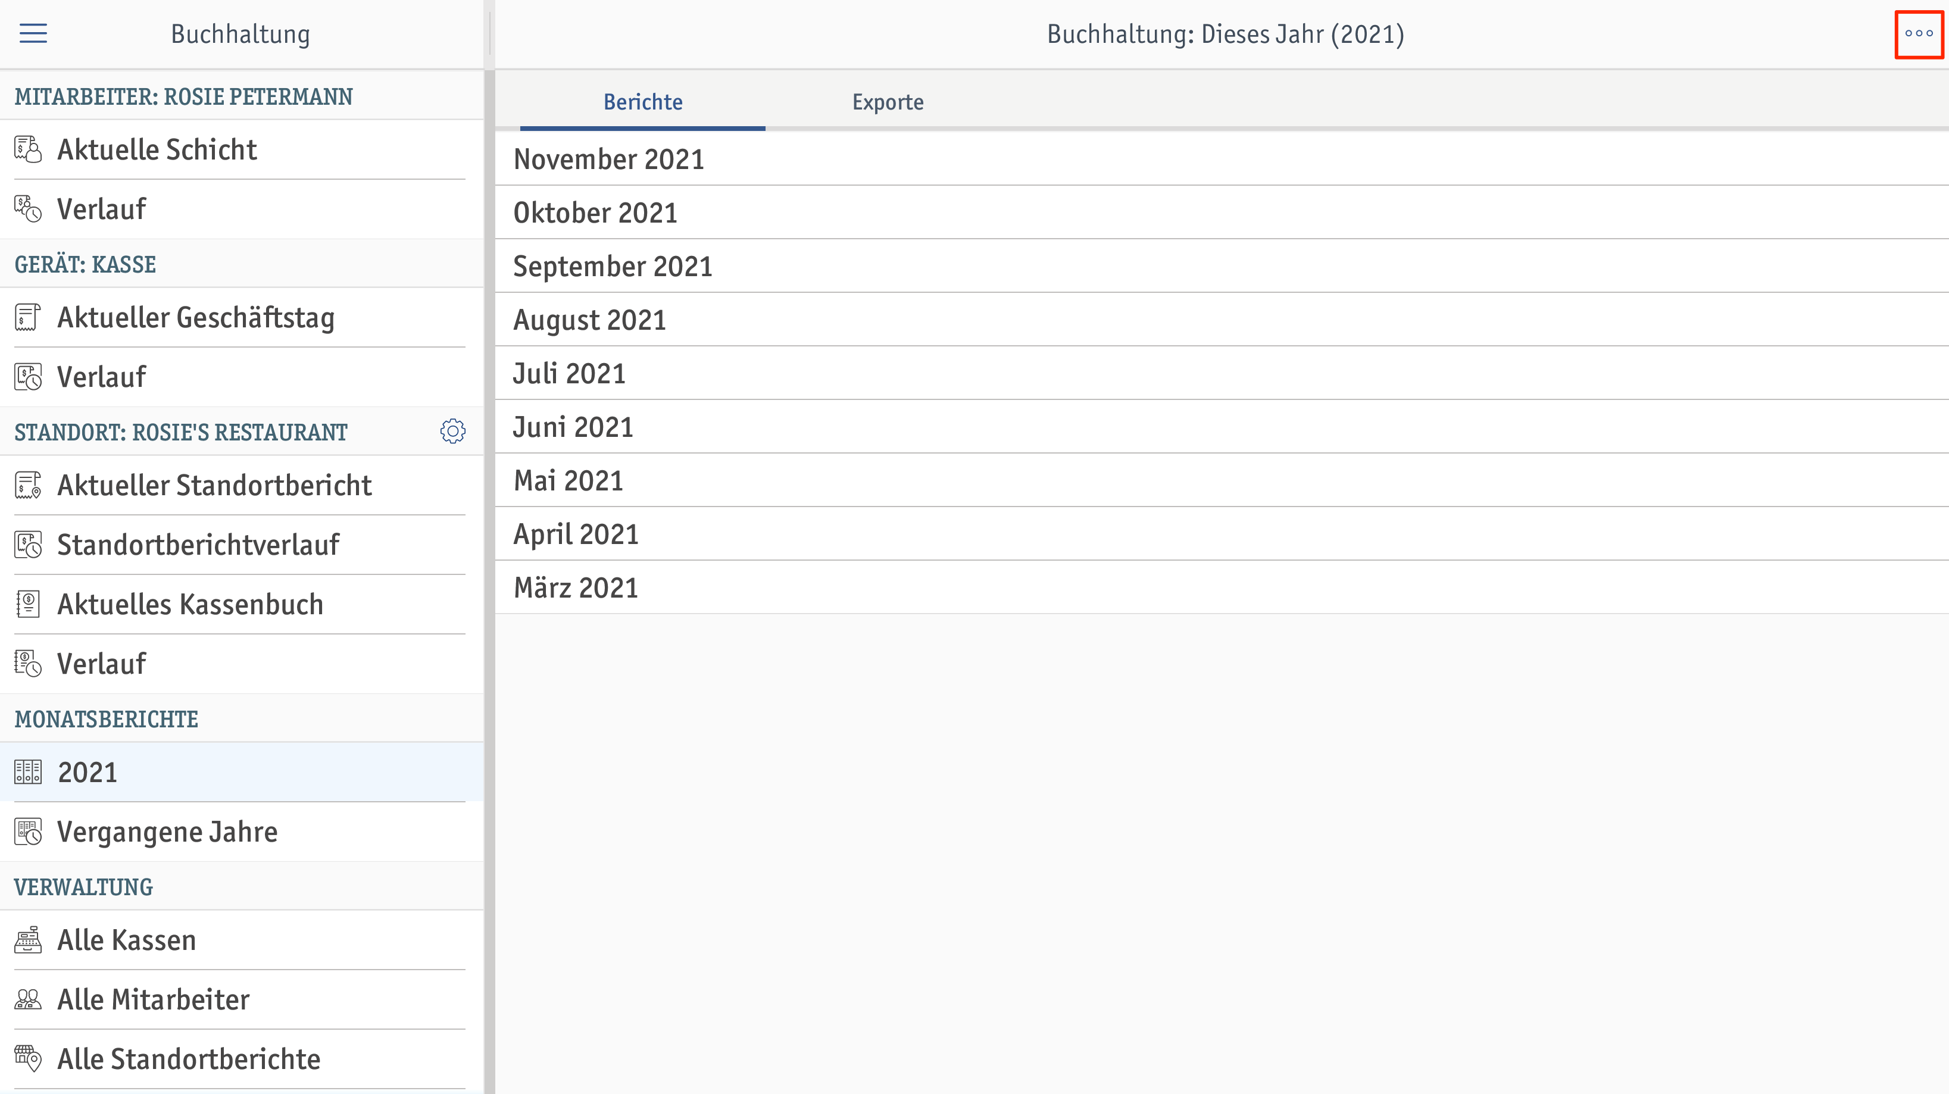1949x1094 pixels.
Task: Click the Aktuelle Schicht icon
Action: coord(28,150)
